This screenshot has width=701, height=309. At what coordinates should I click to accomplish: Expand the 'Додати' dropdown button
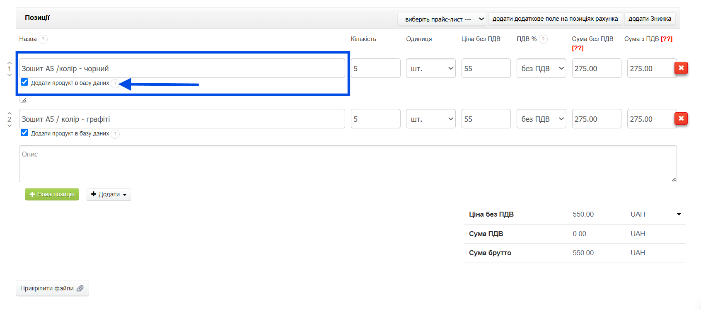click(109, 194)
